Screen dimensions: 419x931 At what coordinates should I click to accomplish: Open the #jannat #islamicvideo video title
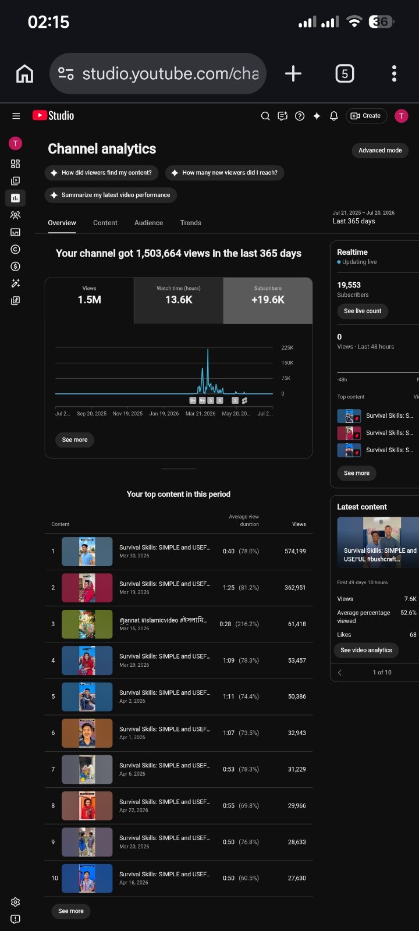click(x=163, y=620)
